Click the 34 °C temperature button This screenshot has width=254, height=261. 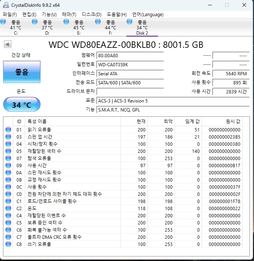(22, 105)
